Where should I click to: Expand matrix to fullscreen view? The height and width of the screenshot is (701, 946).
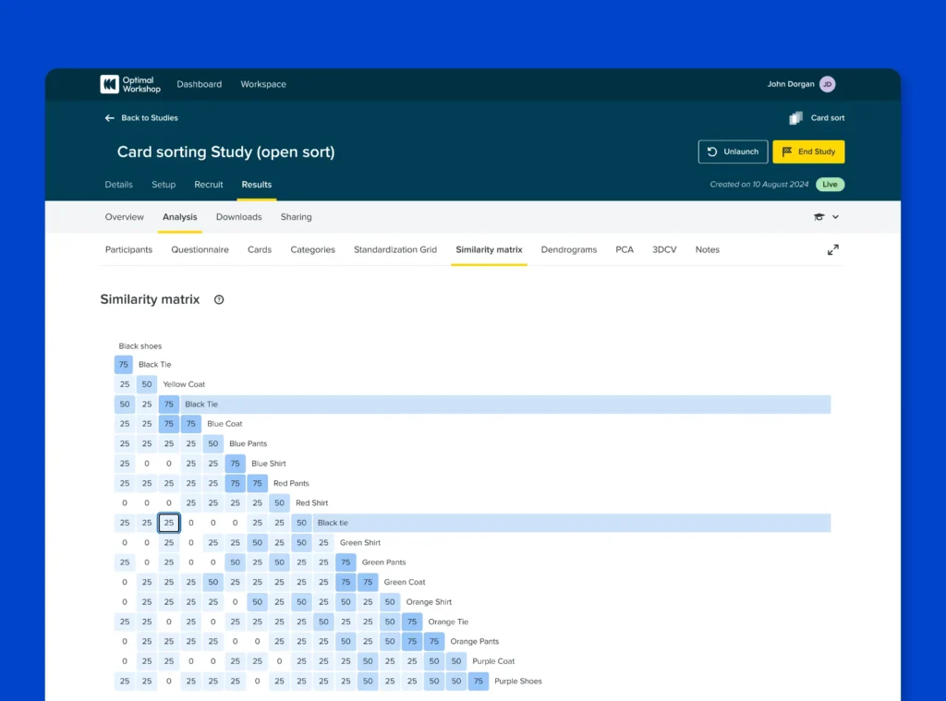coord(833,249)
